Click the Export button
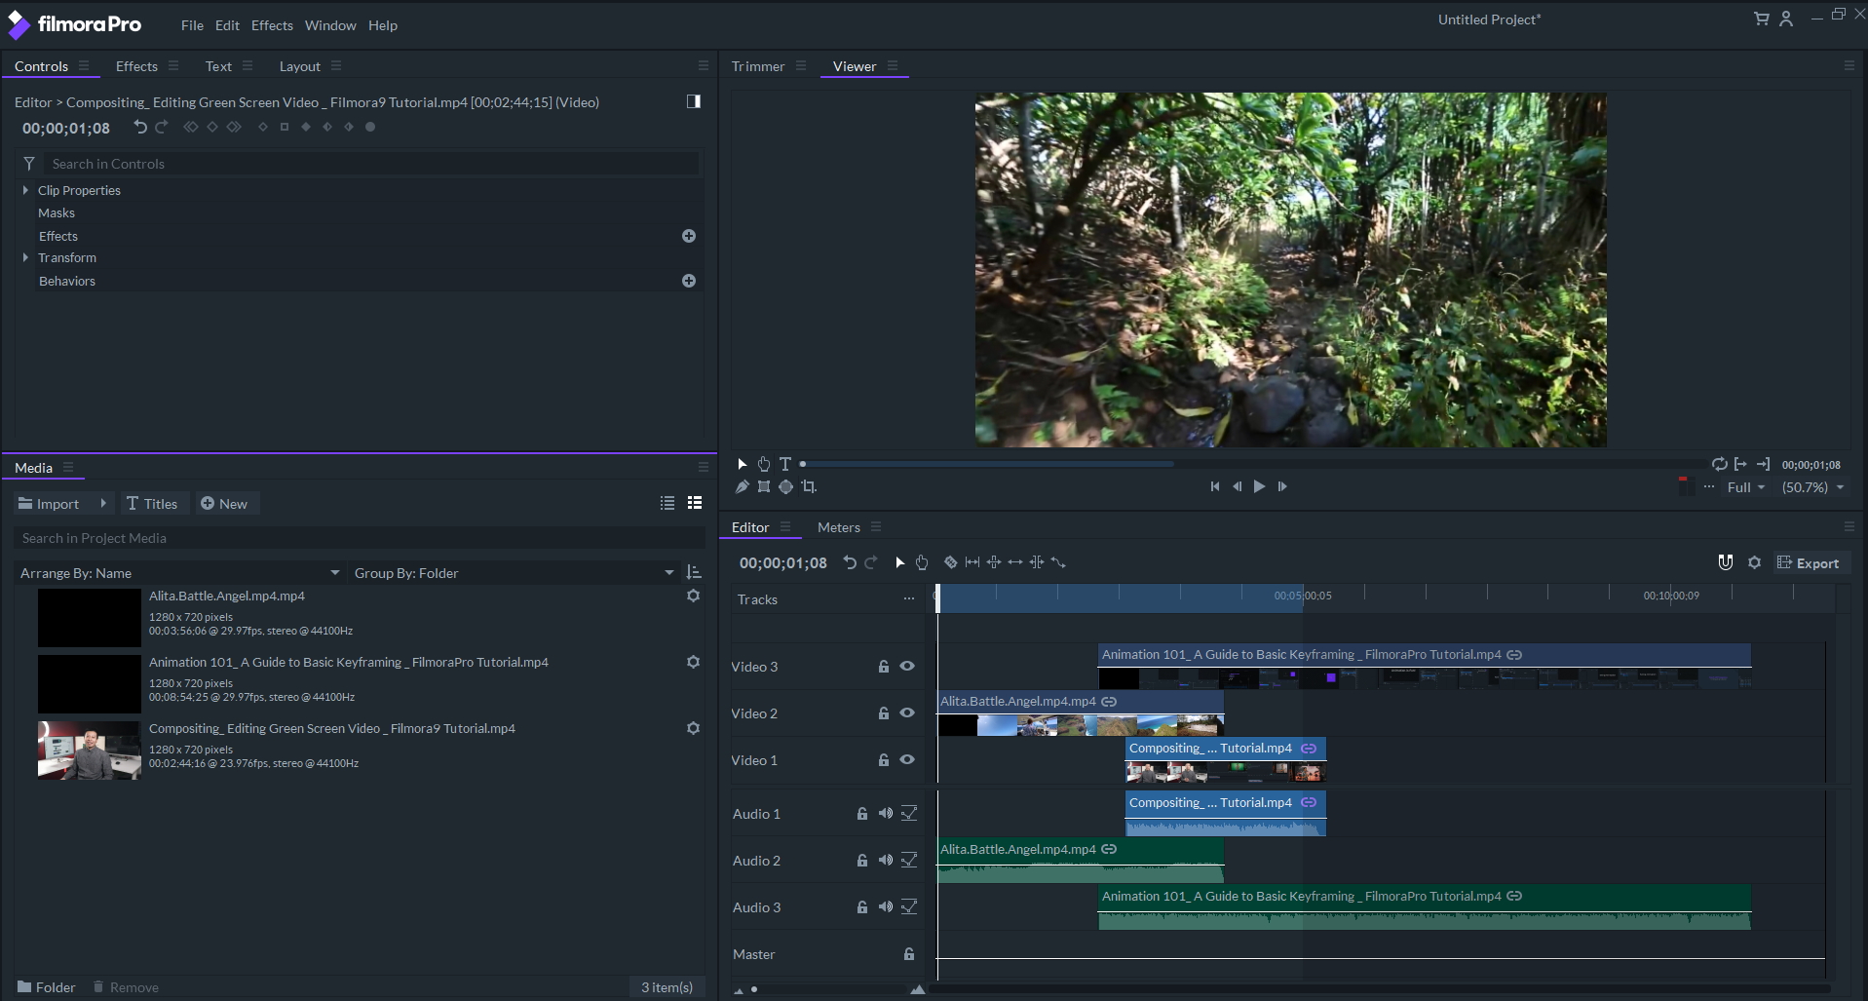The image size is (1868, 1001). click(1809, 562)
